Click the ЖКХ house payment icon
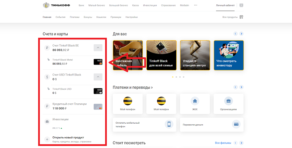 pos(195,101)
